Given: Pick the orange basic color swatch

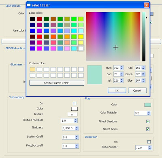Looking at the screenshot, I should [x=67, y=37].
